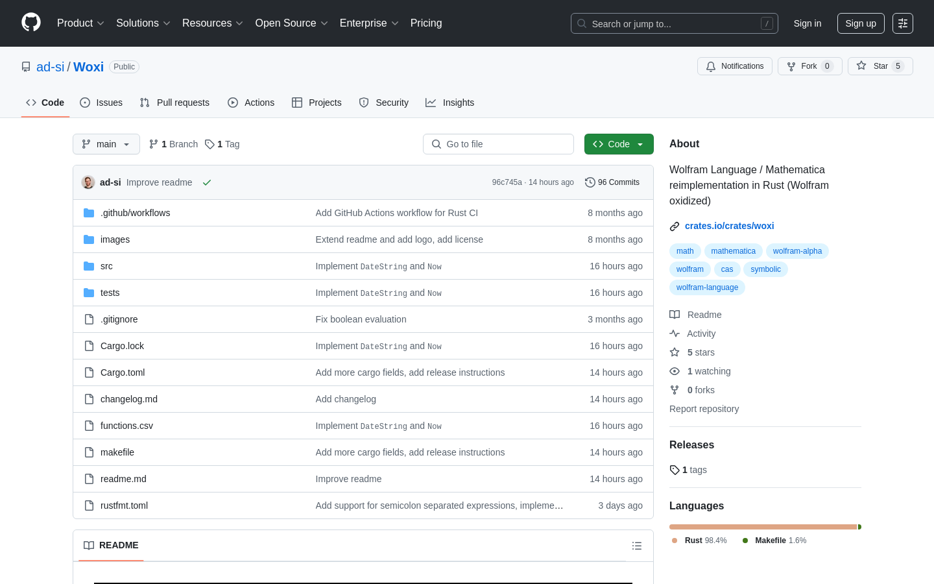Switch to the Actions tab
934x584 pixels.
(251, 103)
